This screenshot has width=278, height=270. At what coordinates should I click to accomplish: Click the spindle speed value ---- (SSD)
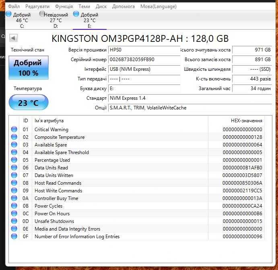tap(252, 69)
